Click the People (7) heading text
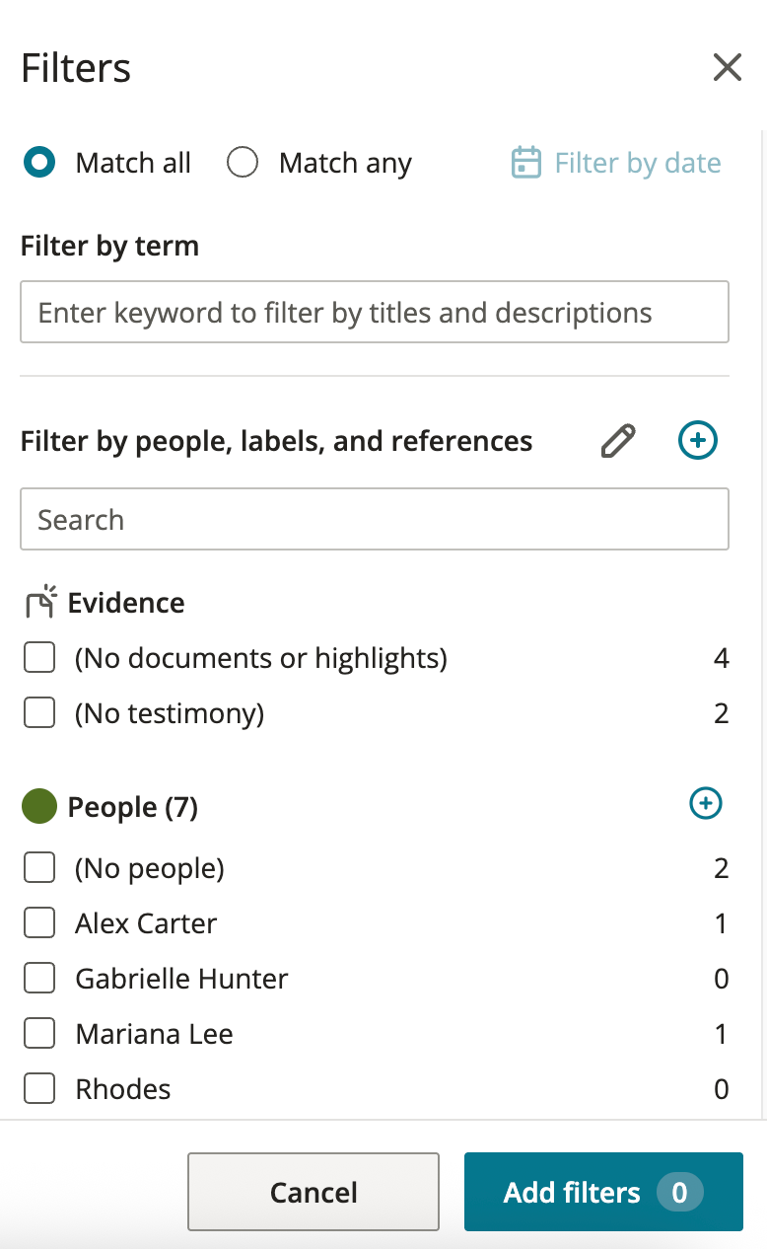The height and width of the screenshot is (1249, 767). [133, 807]
